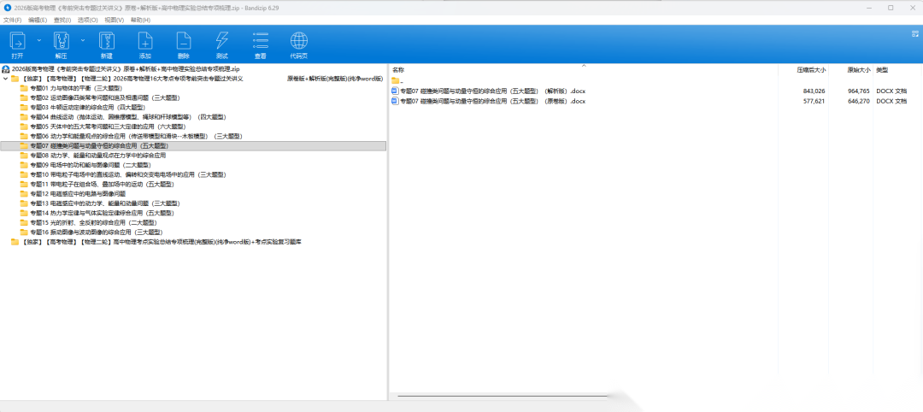Open the dropdown arrow beside 打开
Image resolution: width=923 pixels, height=412 pixels.
[38, 40]
